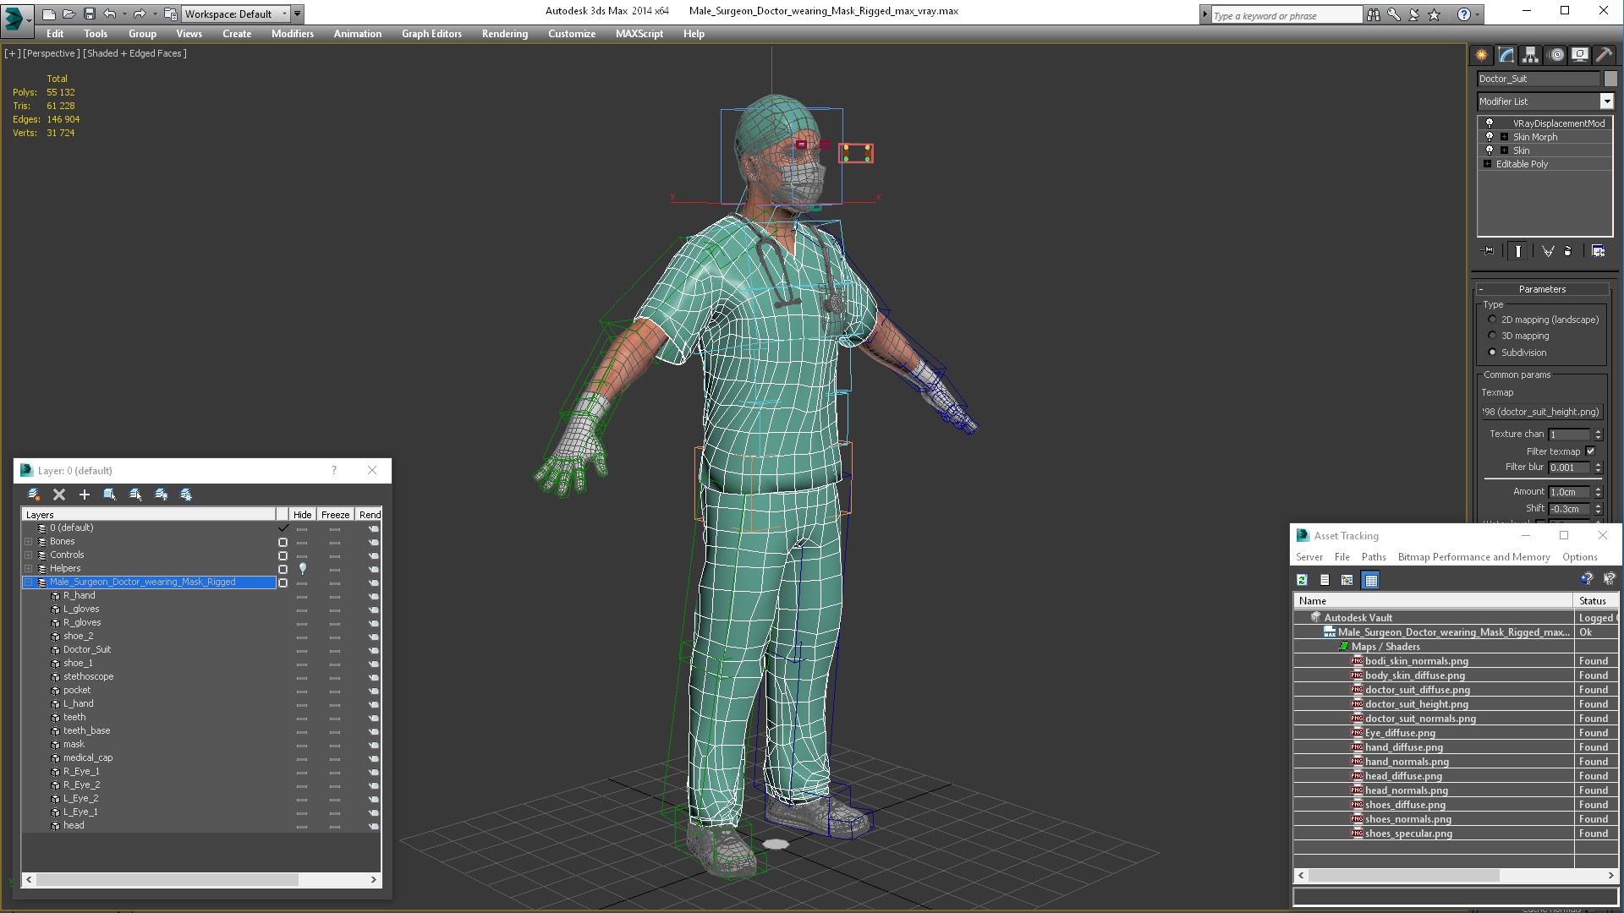Toggle render state of the Controls layer
This screenshot has width=1624, height=913.
pos(375,555)
